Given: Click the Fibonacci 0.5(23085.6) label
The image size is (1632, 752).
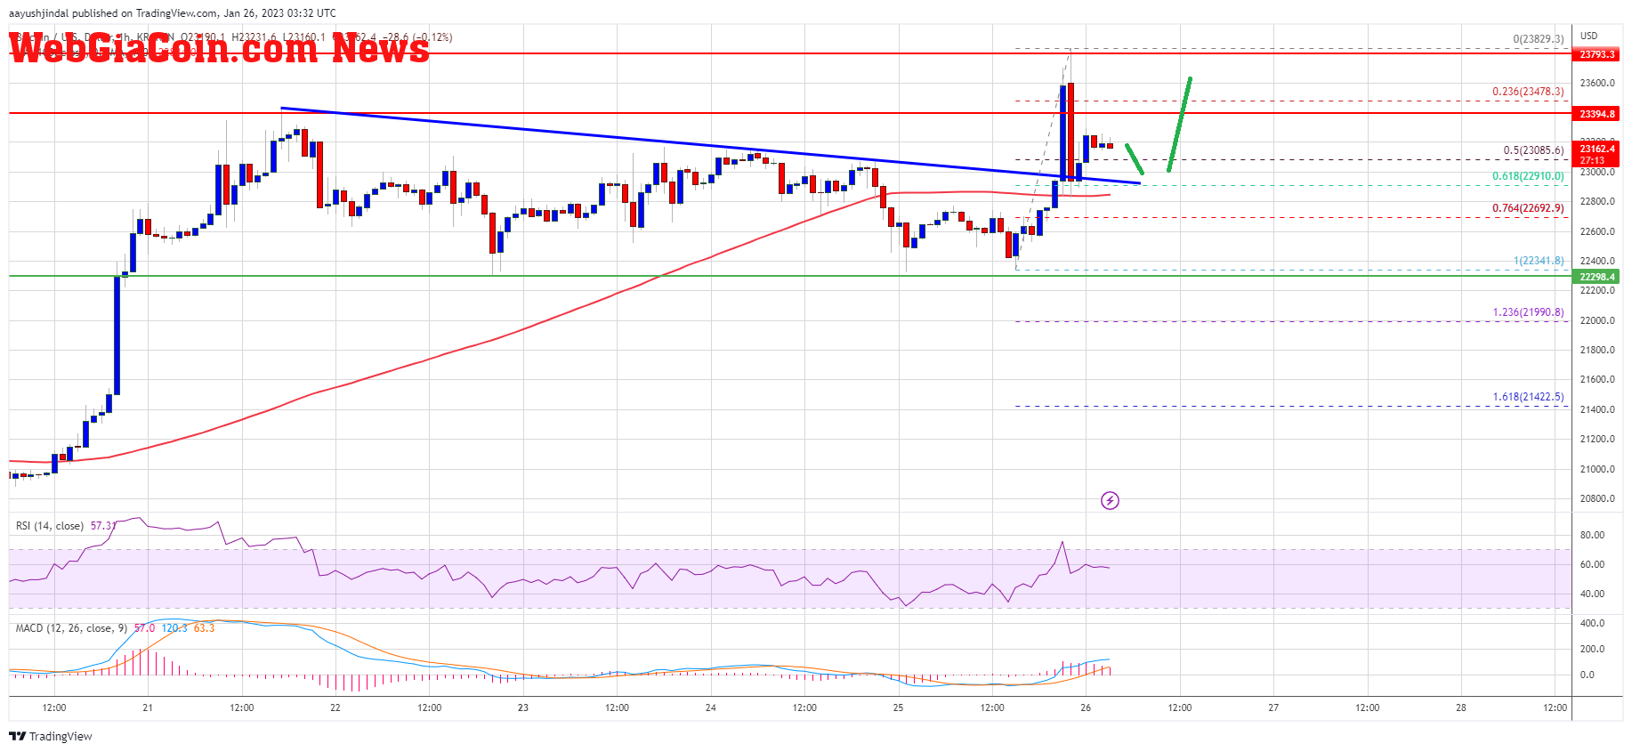Looking at the screenshot, I should [x=1533, y=150].
